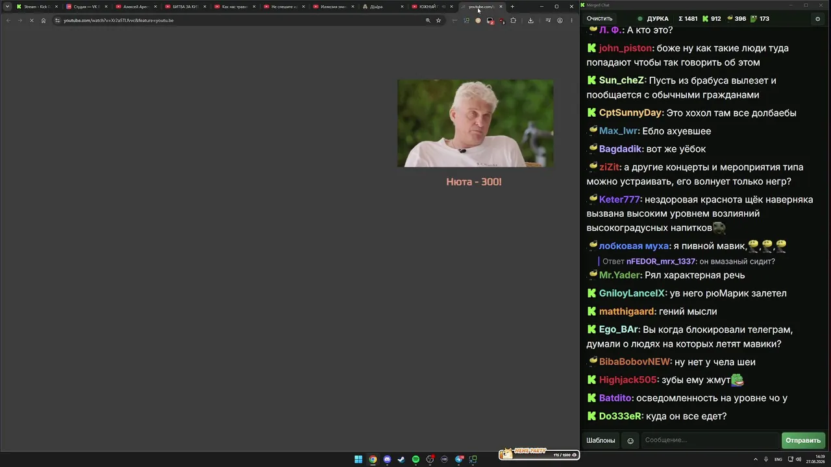Close the active youtube.com tab

click(x=501, y=6)
